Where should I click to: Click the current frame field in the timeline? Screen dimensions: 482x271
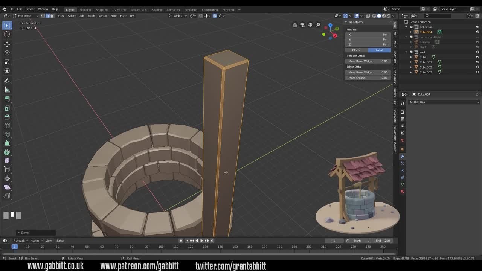(x=334, y=240)
